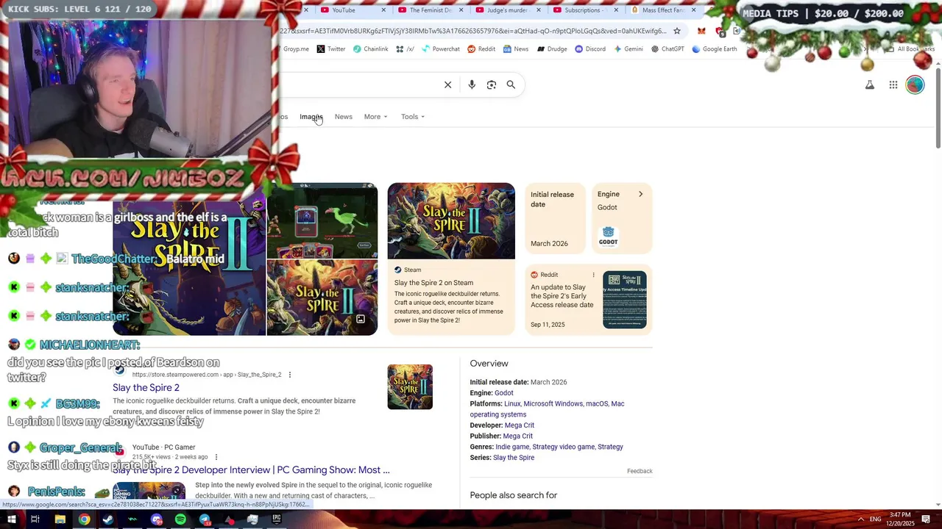Open options menu for Steam result

290,375
